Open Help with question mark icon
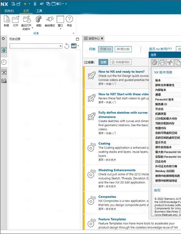Screen dimensions: 181x234 point(69,19)
